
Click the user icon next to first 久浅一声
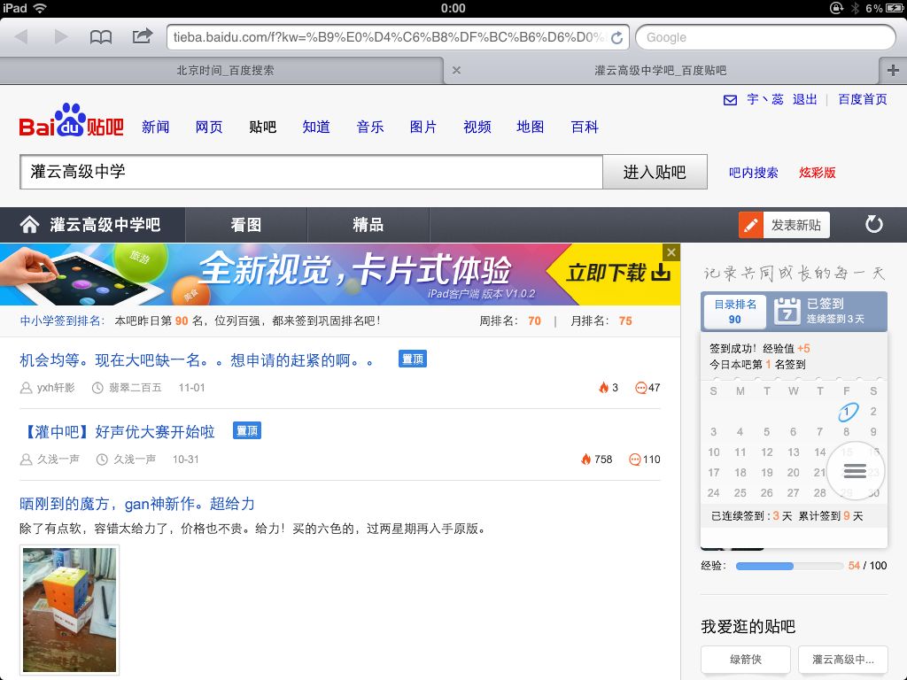click(26, 460)
